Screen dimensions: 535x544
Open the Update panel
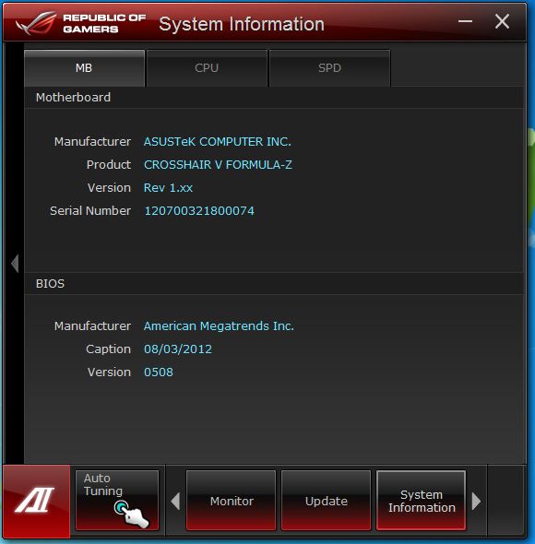(326, 501)
